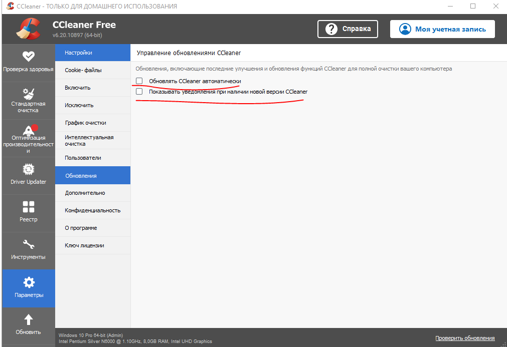
Task: Open График очистки section
Action: tap(93, 123)
